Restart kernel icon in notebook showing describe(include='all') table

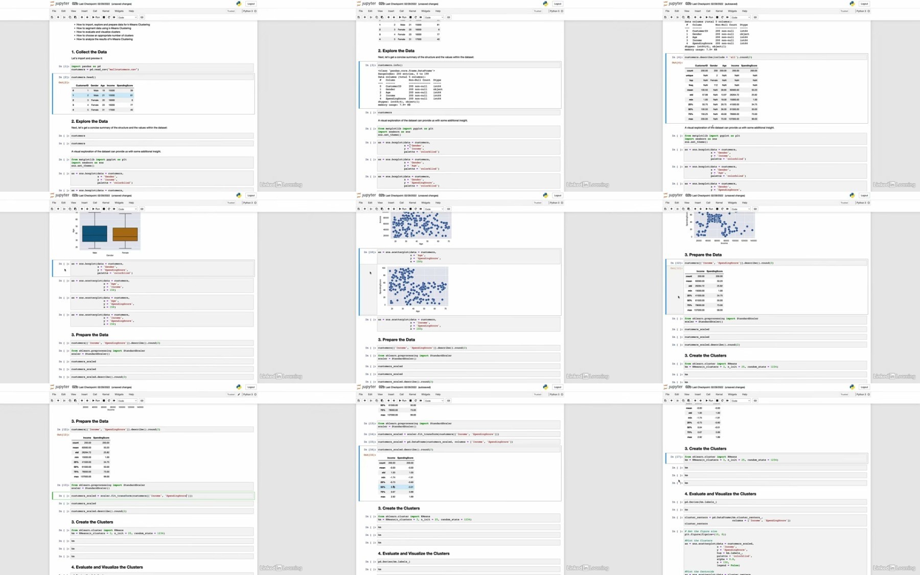pos(722,17)
